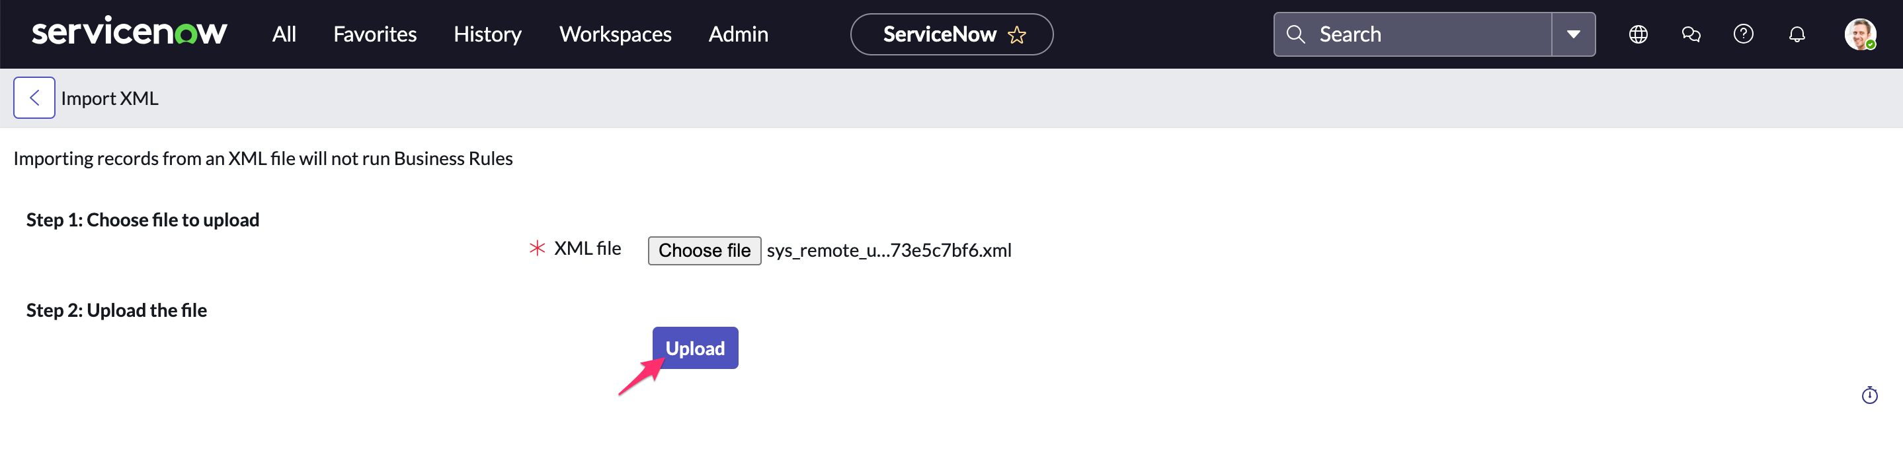This screenshot has height=470, width=1903.
Task: Show notifications via the bell icon
Action: pyautogui.click(x=1797, y=35)
